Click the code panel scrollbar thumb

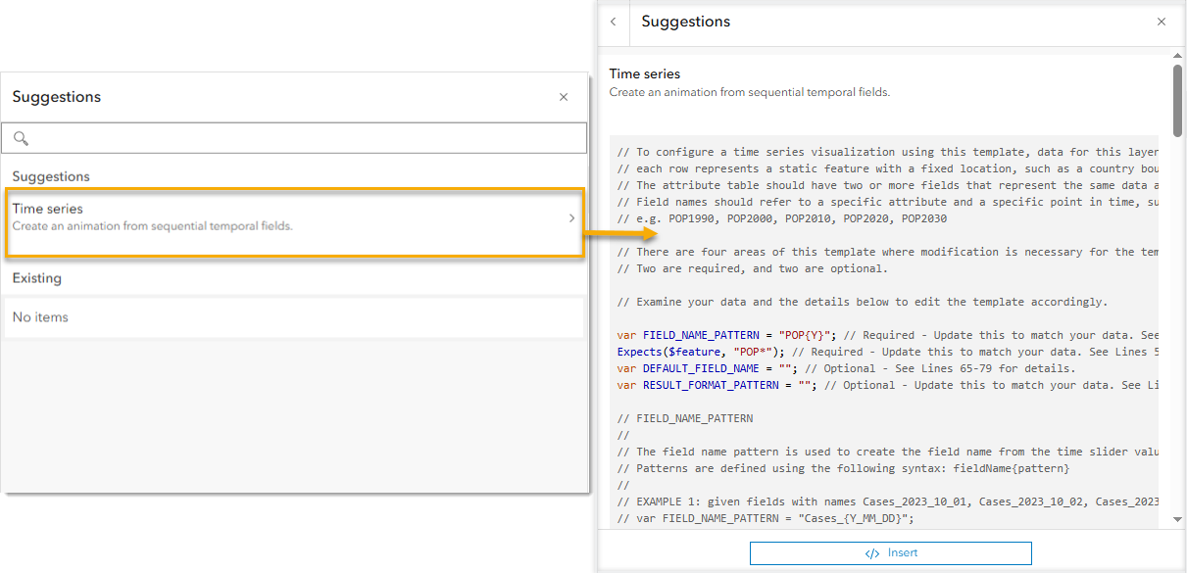1177,93
